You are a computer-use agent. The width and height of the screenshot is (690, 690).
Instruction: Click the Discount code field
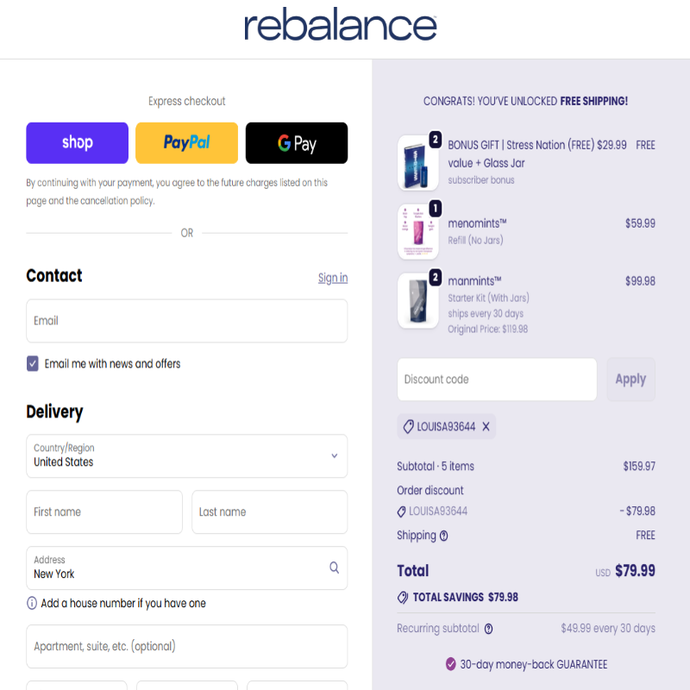click(x=496, y=379)
